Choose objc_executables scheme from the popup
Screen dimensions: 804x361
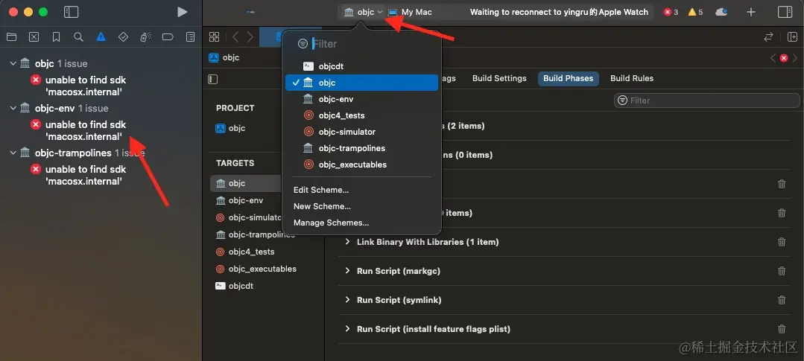(361, 164)
